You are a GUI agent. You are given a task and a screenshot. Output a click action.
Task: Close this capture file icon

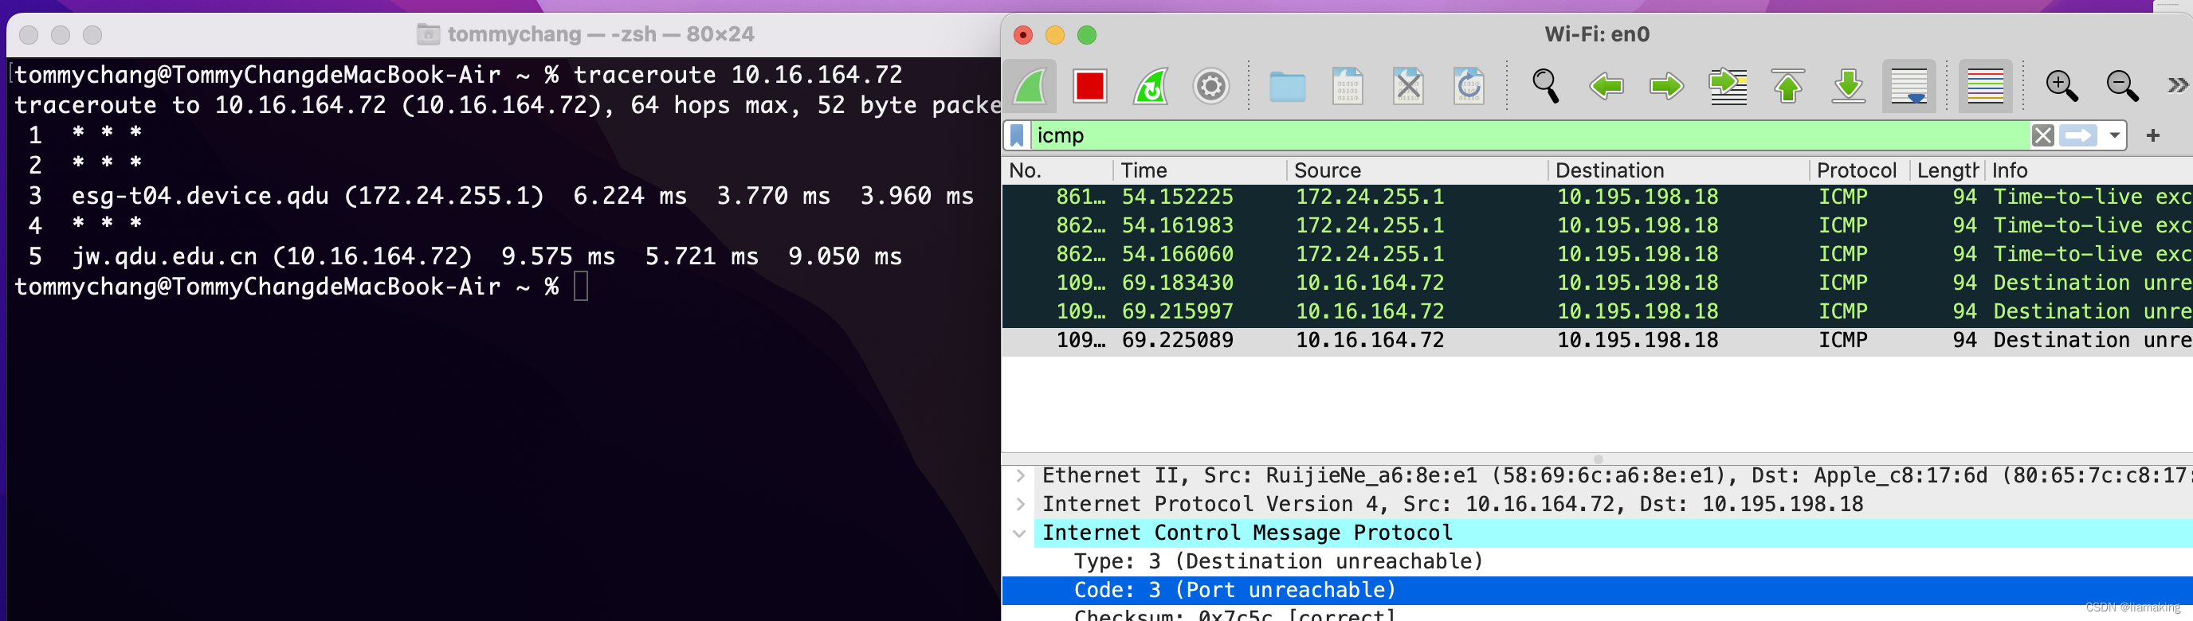point(1408,86)
